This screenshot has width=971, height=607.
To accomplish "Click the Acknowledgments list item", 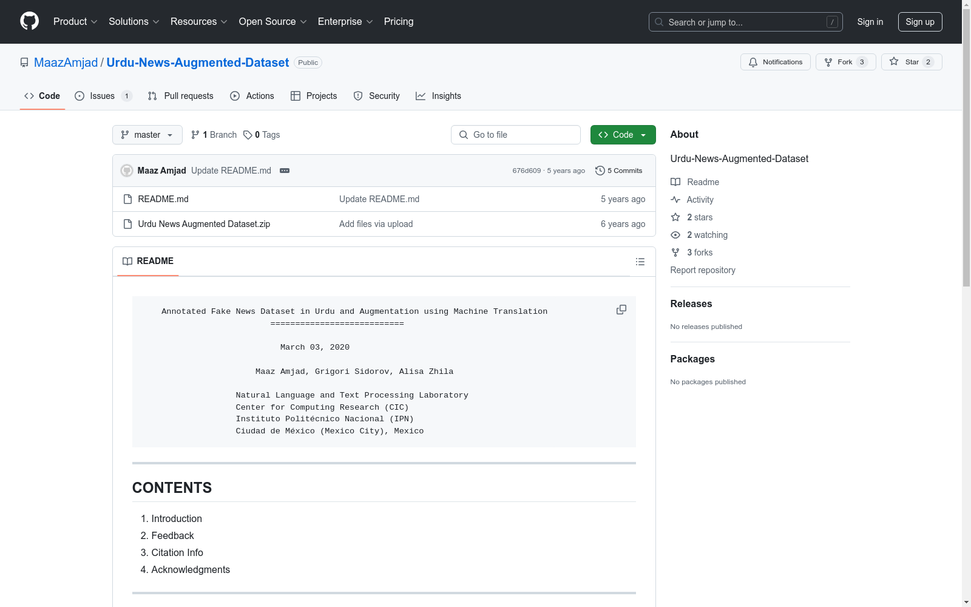I will click(191, 569).
